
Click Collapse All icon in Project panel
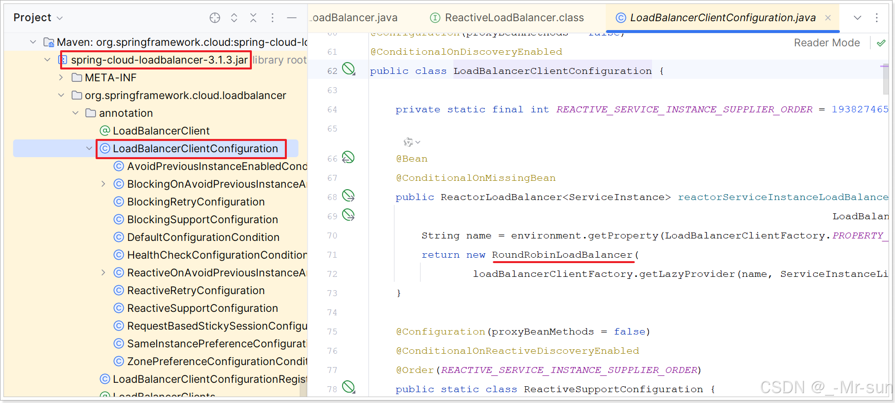[x=253, y=18]
